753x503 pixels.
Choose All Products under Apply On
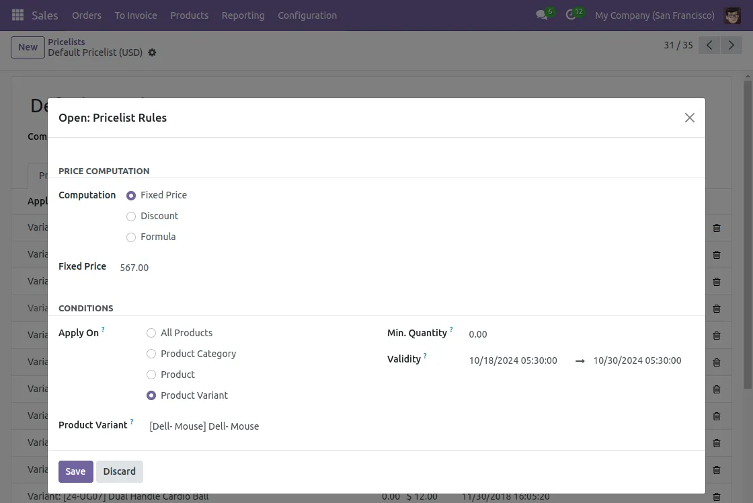pyautogui.click(x=152, y=333)
